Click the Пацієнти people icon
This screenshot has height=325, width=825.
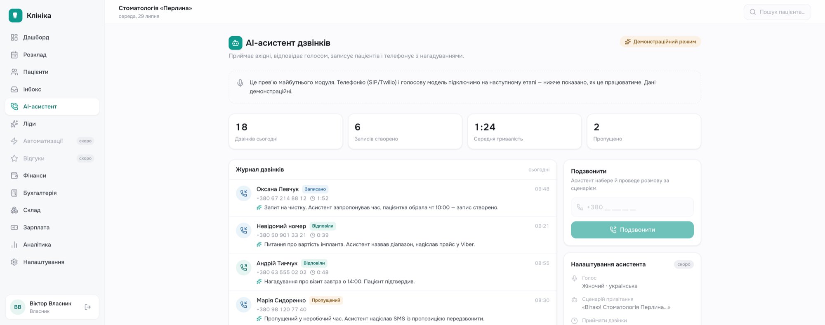14,72
